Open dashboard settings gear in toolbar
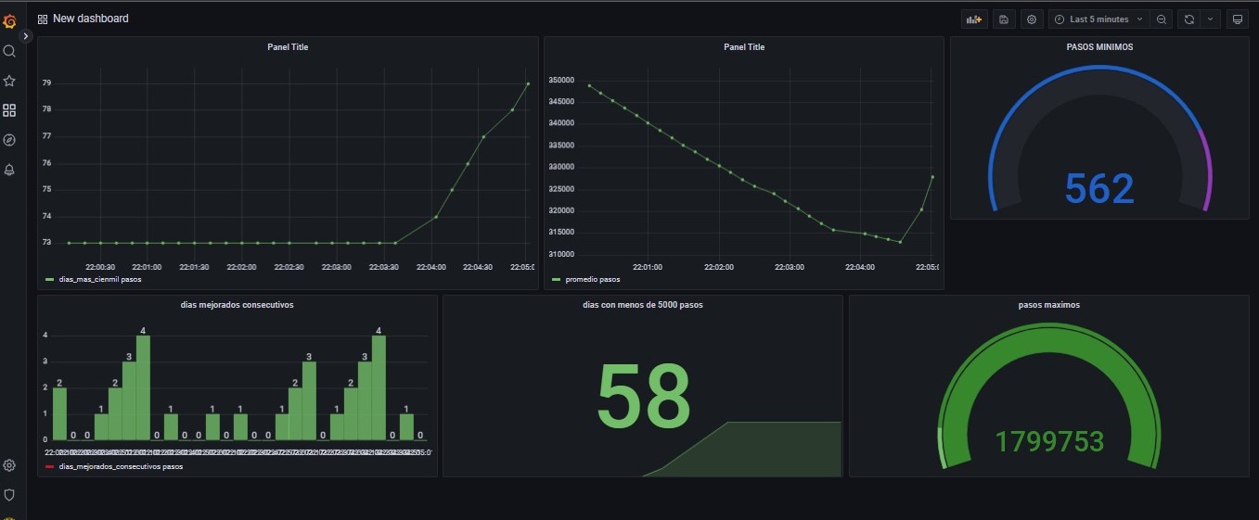1259x520 pixels. [1032, 19]
